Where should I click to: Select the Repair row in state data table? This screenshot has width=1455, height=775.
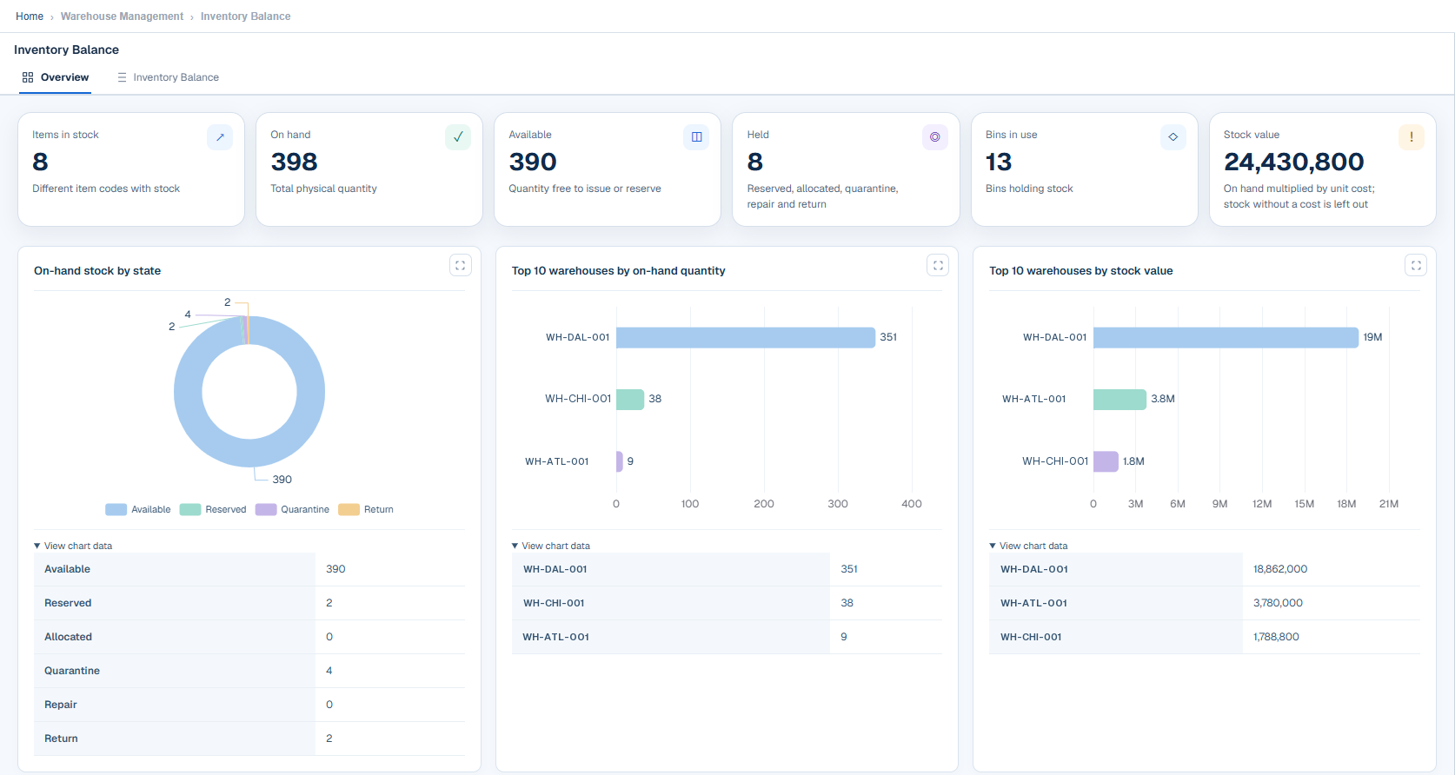coord(249,705)
